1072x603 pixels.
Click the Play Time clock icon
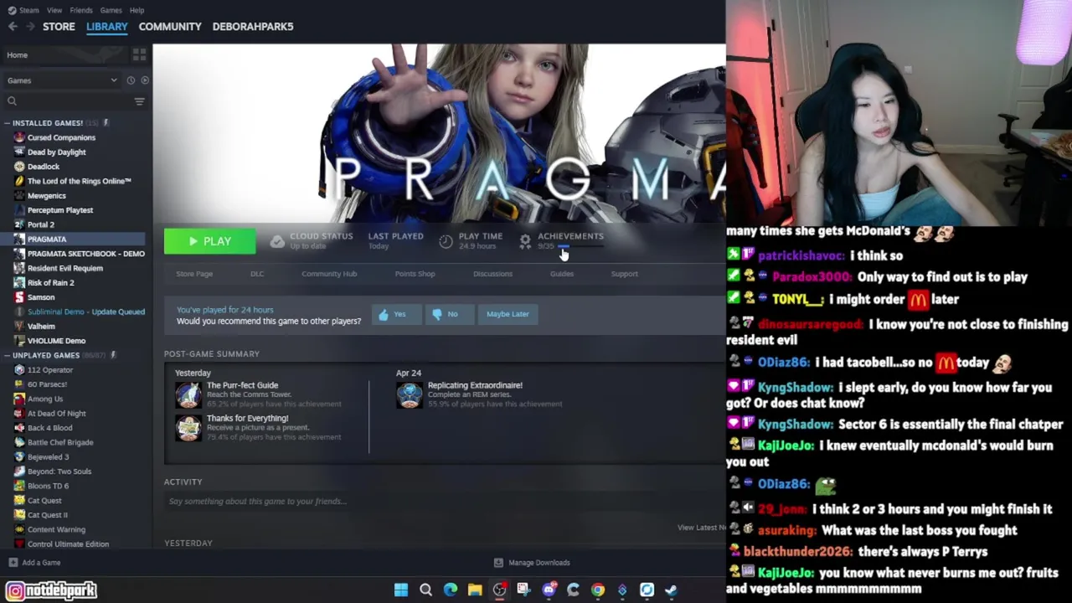[x=446, y=241]
